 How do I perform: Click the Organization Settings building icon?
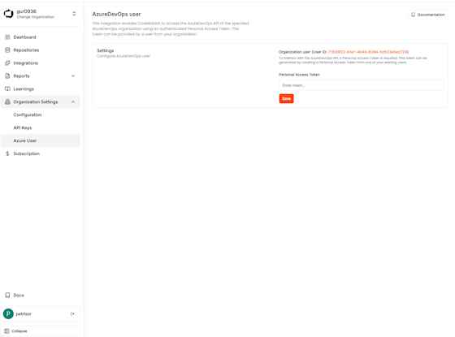pyautogui.click(x=7, y=102)
